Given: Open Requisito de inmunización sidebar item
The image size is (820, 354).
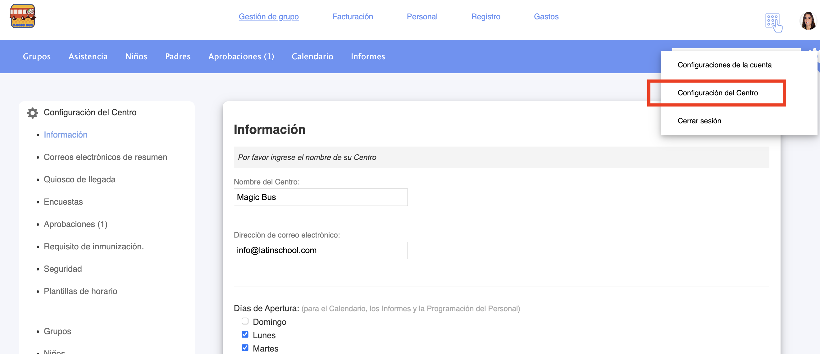Looking at the screenshot, I should 93,247.
